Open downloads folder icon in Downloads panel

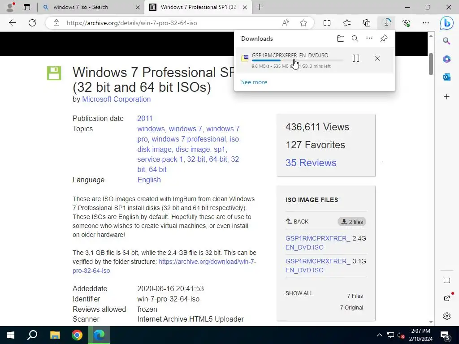click(x=341, y=39)
